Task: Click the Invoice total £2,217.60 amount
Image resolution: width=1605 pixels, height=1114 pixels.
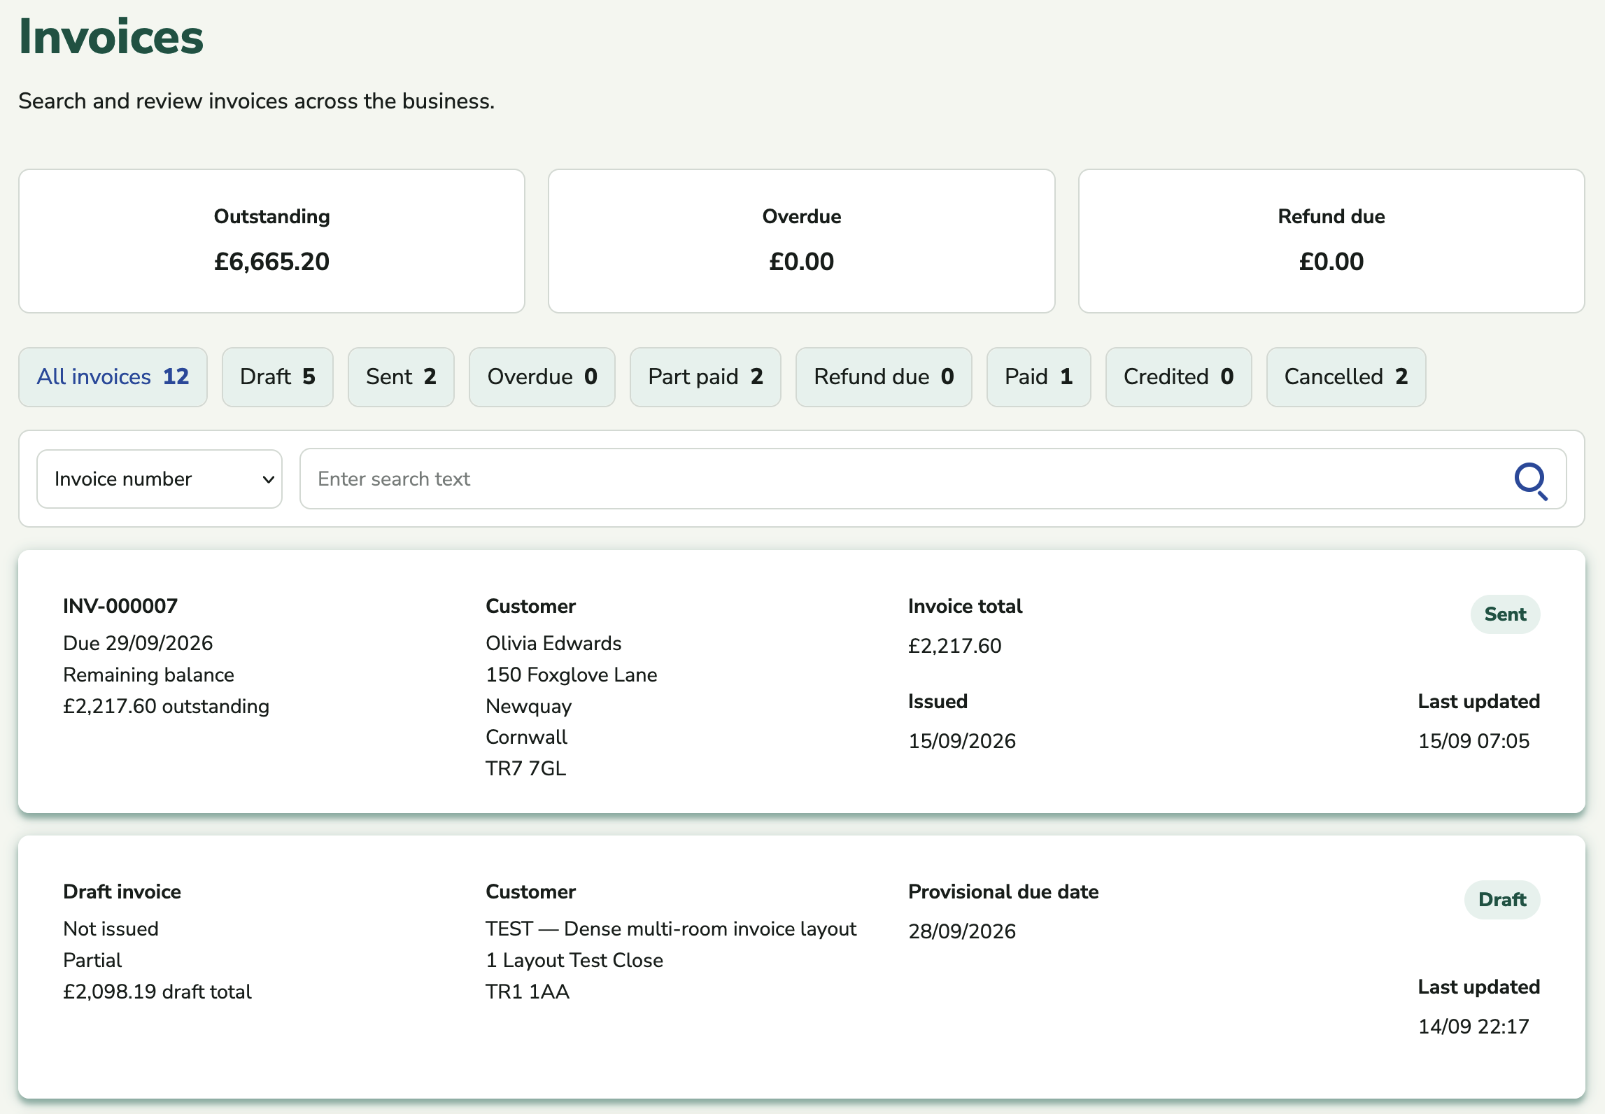Action: [x=954, y=646]
